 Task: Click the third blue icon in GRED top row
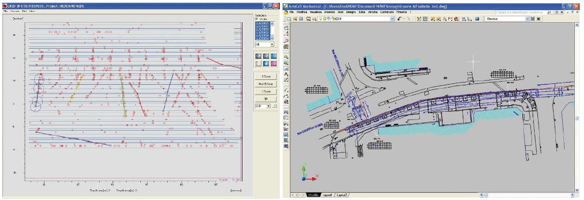click(x=273, y=56)
